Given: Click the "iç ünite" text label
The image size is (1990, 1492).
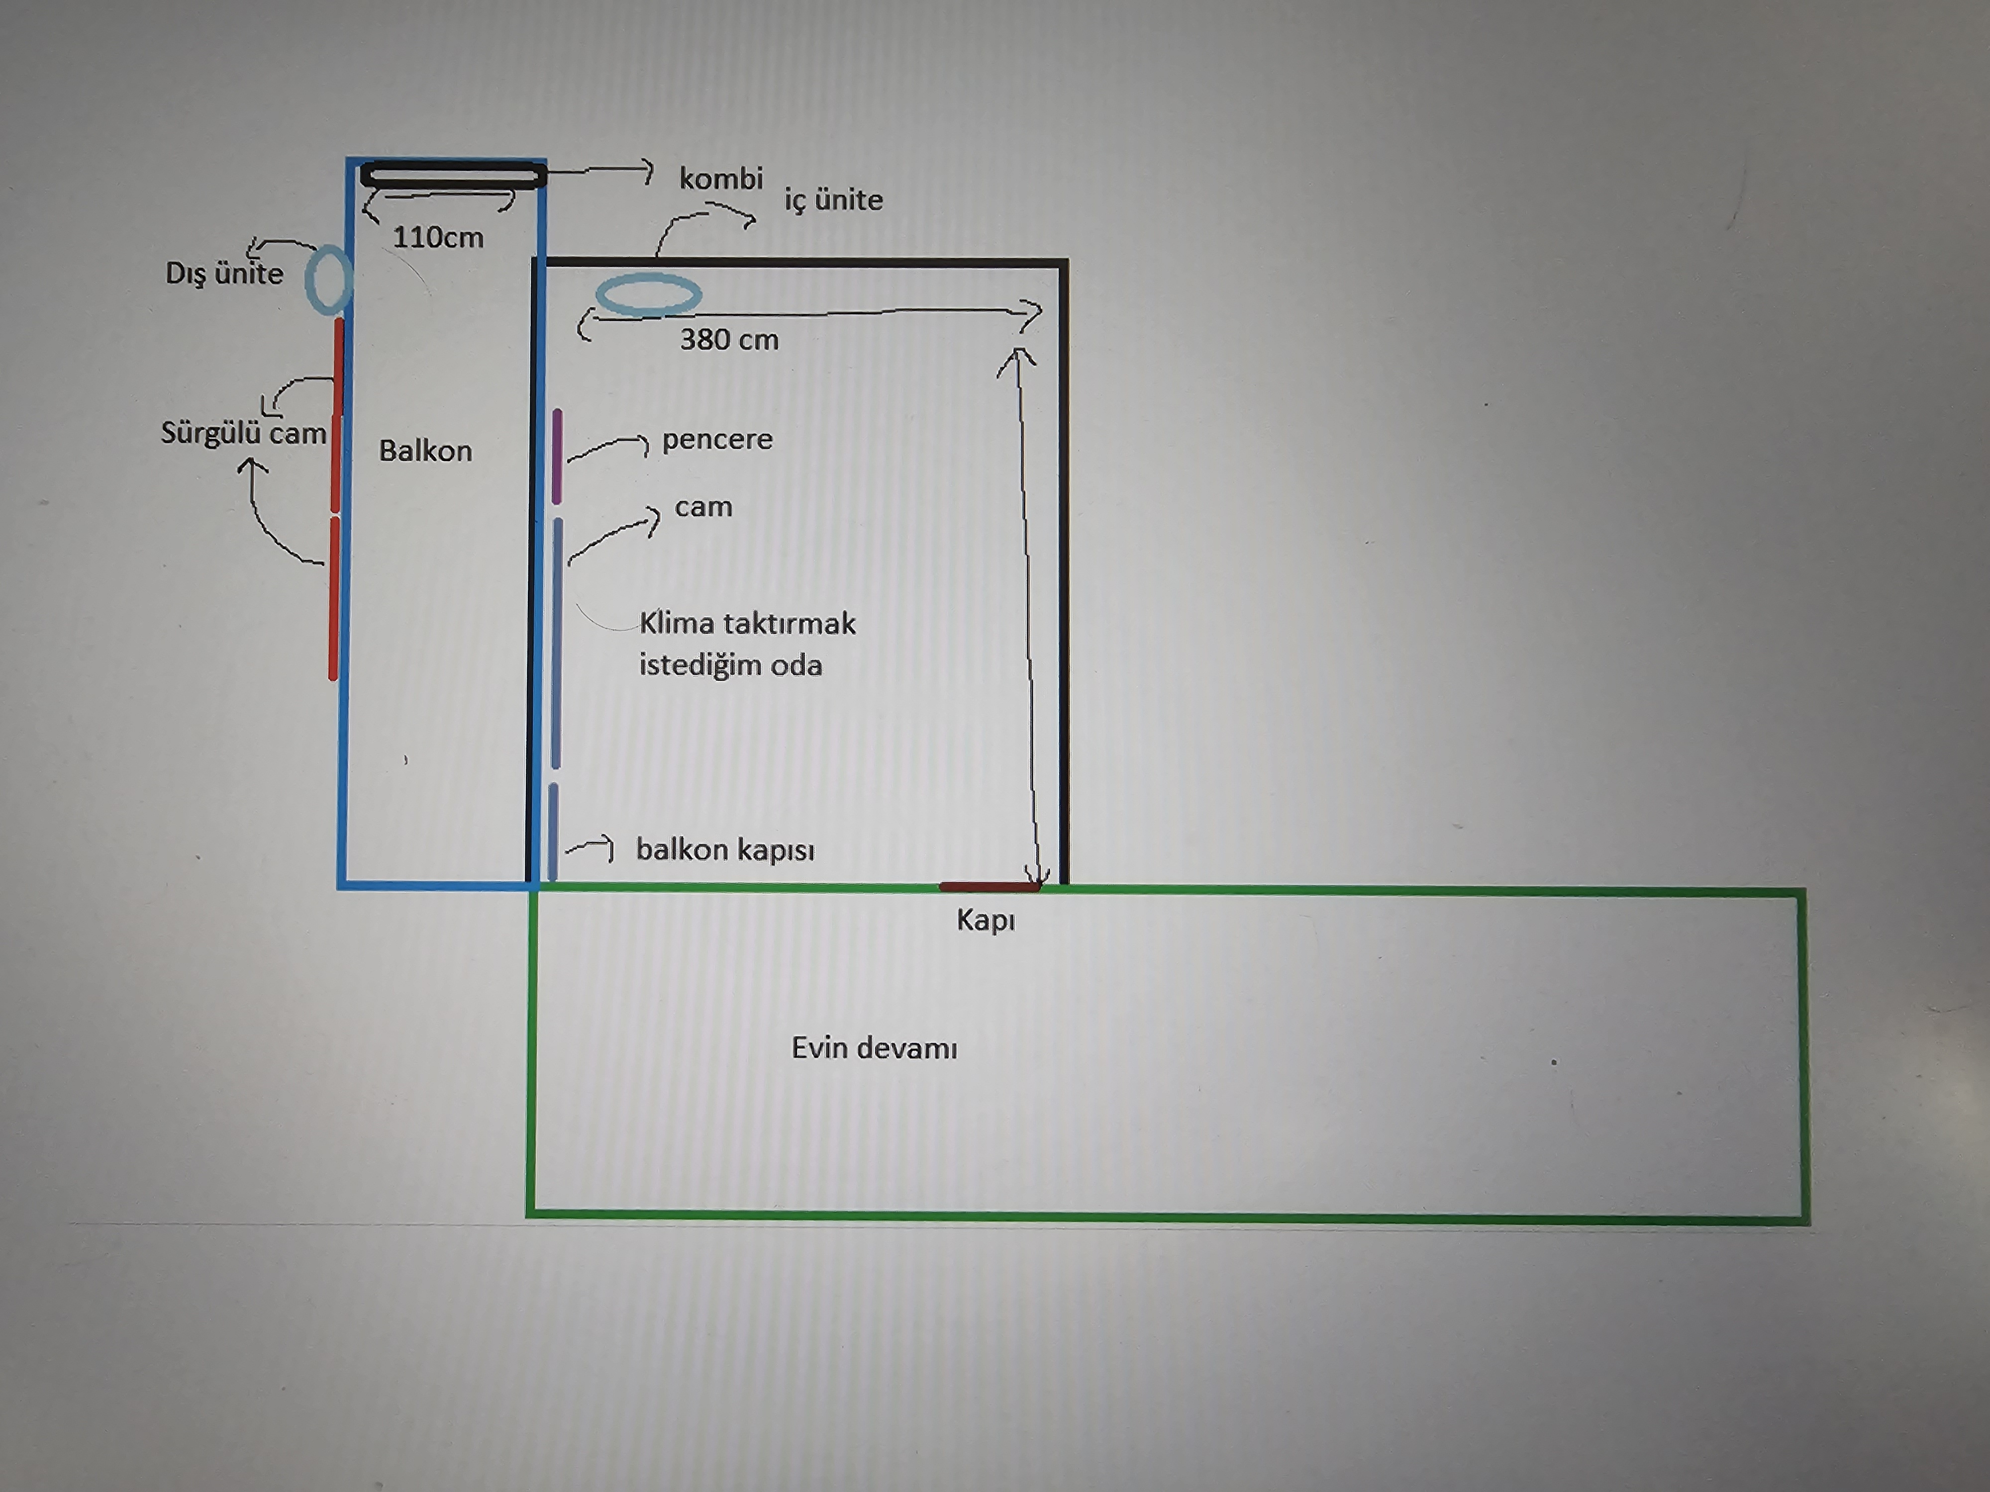Looking at the screenshot, I should pyautogui.click(x=833, y=199).
